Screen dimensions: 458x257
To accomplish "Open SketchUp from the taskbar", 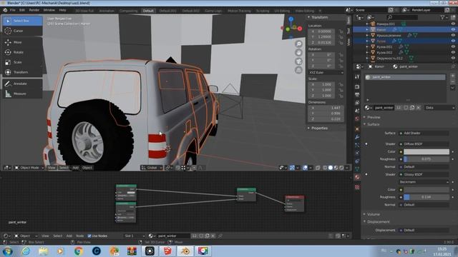I will pyautogui.click(x=167, y=251).
